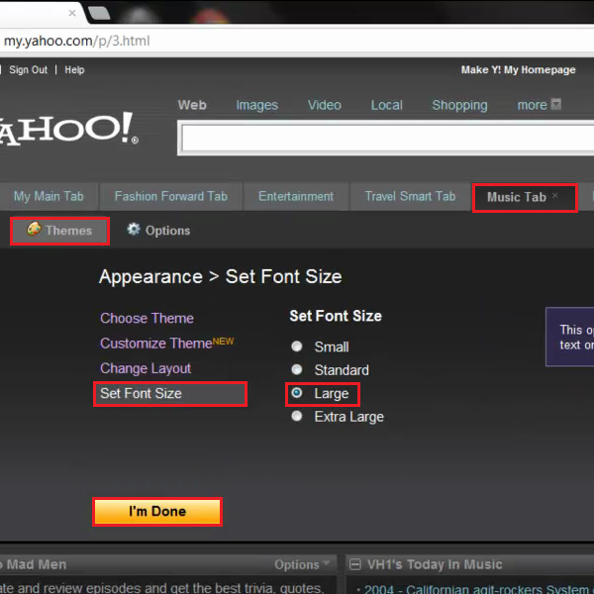
Task: Click the 2004 Californian agit-rockers news link
Action: 479,589
